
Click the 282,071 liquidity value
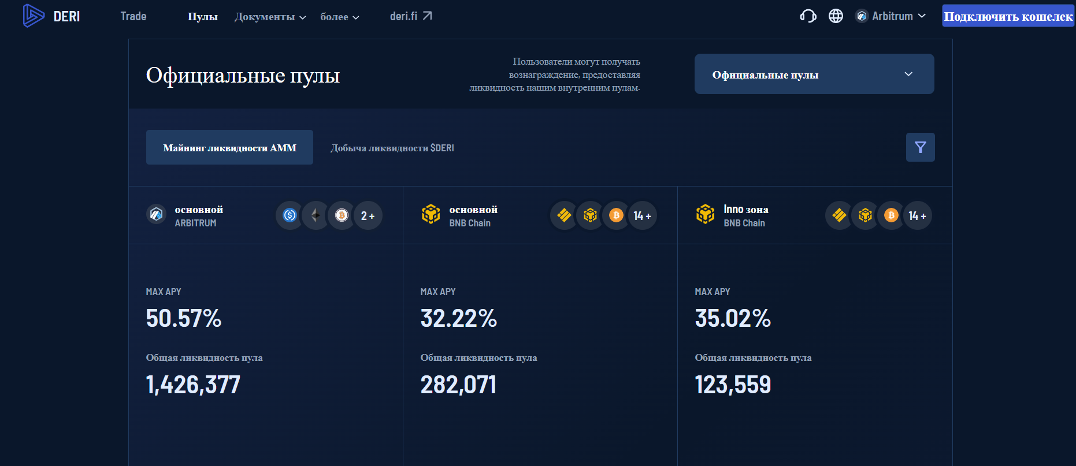click(x=458, y=385)
